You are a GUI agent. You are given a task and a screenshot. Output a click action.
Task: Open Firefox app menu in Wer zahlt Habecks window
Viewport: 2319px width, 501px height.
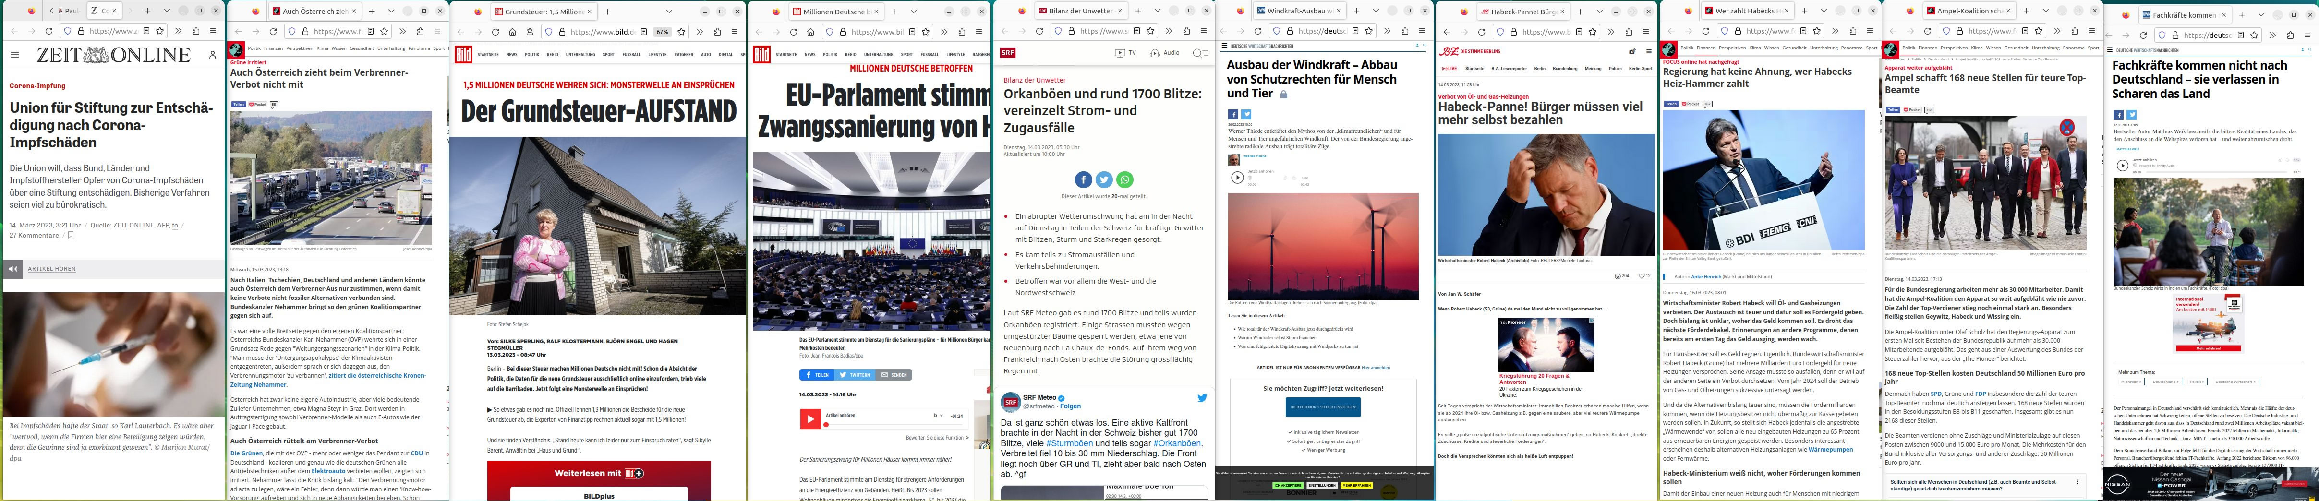[1870, 31]
